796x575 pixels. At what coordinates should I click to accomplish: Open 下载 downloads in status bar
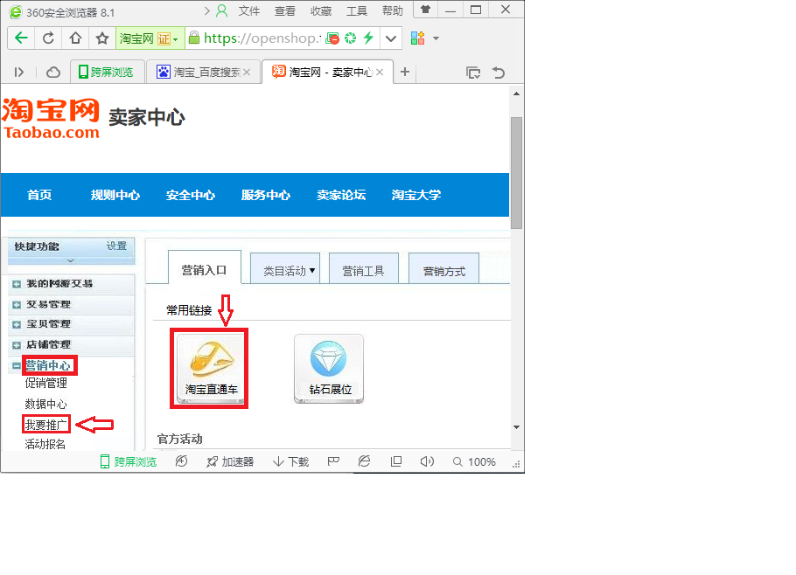[x=291, y=461]
